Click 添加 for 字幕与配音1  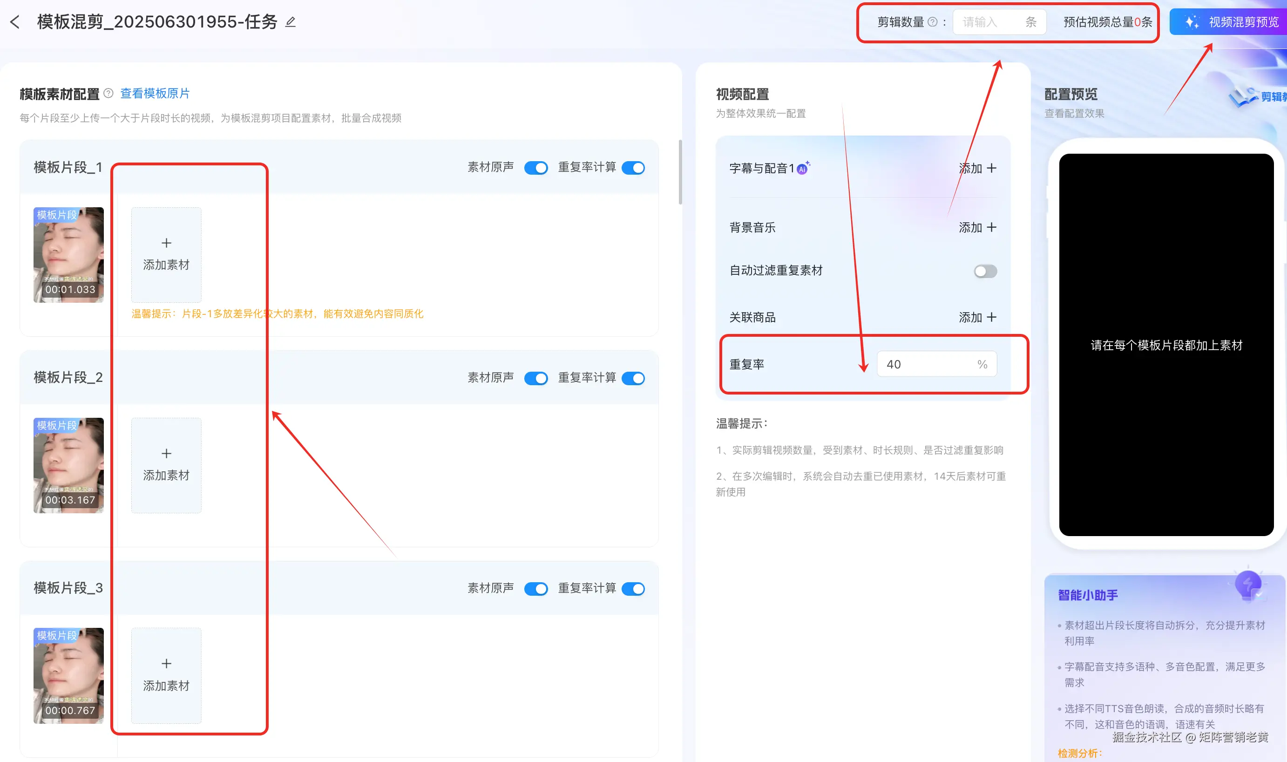click(x=977, y=169)
